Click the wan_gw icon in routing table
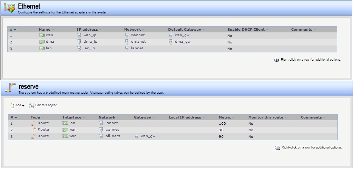The image size is (354, 195). (x=137, y=136)
